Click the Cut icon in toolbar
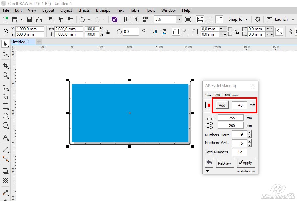 point(51,19)
